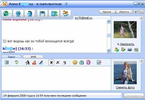Collapse my own photo panel
This screenshot has height=100, width=145.
[142, 61]
